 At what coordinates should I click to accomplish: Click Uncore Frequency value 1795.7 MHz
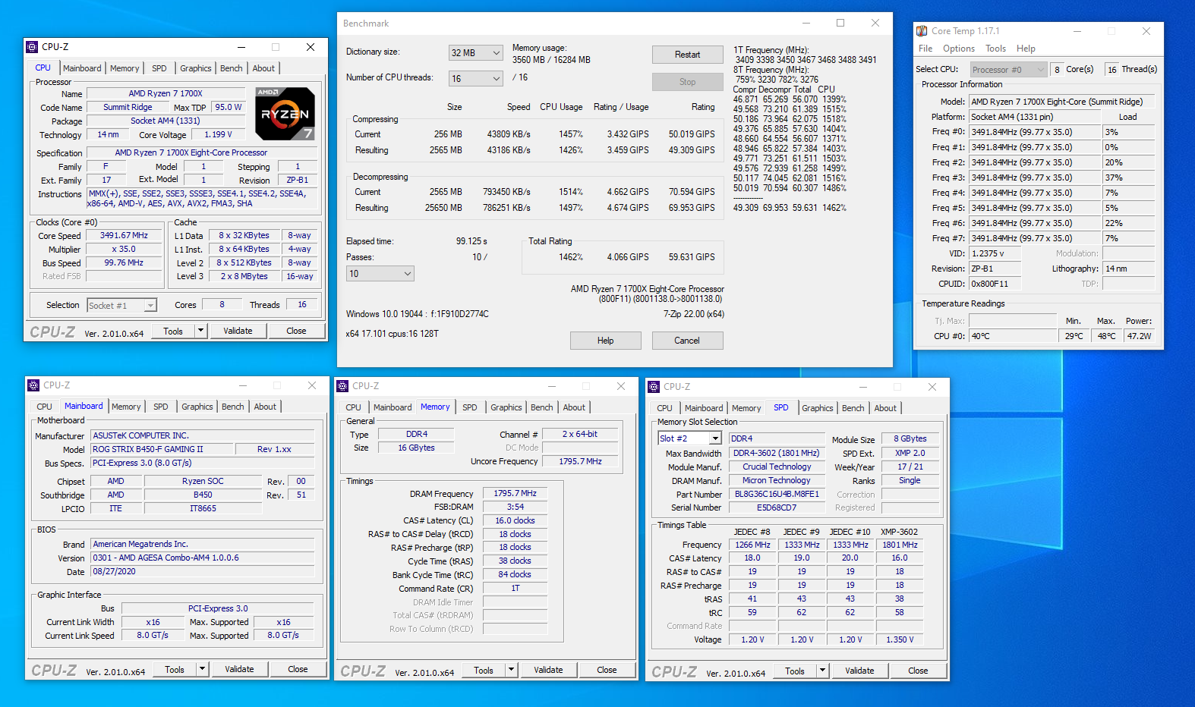tap(581, 461)
